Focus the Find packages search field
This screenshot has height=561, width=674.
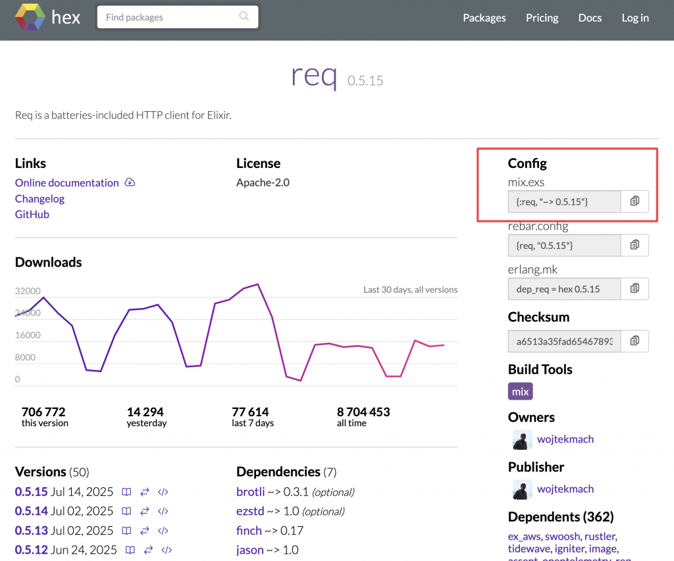(170, 17)
